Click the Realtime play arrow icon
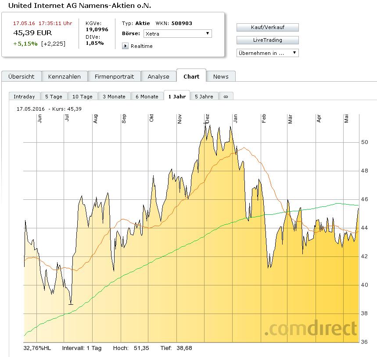The width and height of the screenshot is (377, 357). (125, 46)
